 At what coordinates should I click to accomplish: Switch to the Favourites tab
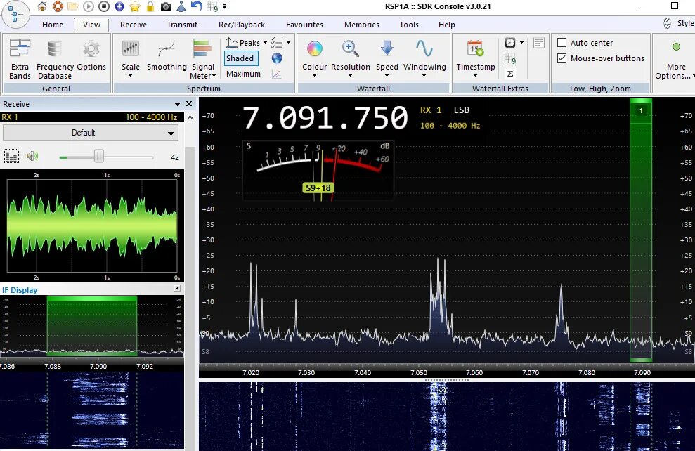(304, 25)
